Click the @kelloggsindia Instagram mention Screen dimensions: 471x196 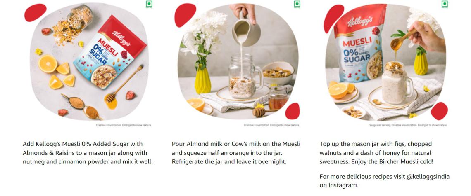click(428, 176)
